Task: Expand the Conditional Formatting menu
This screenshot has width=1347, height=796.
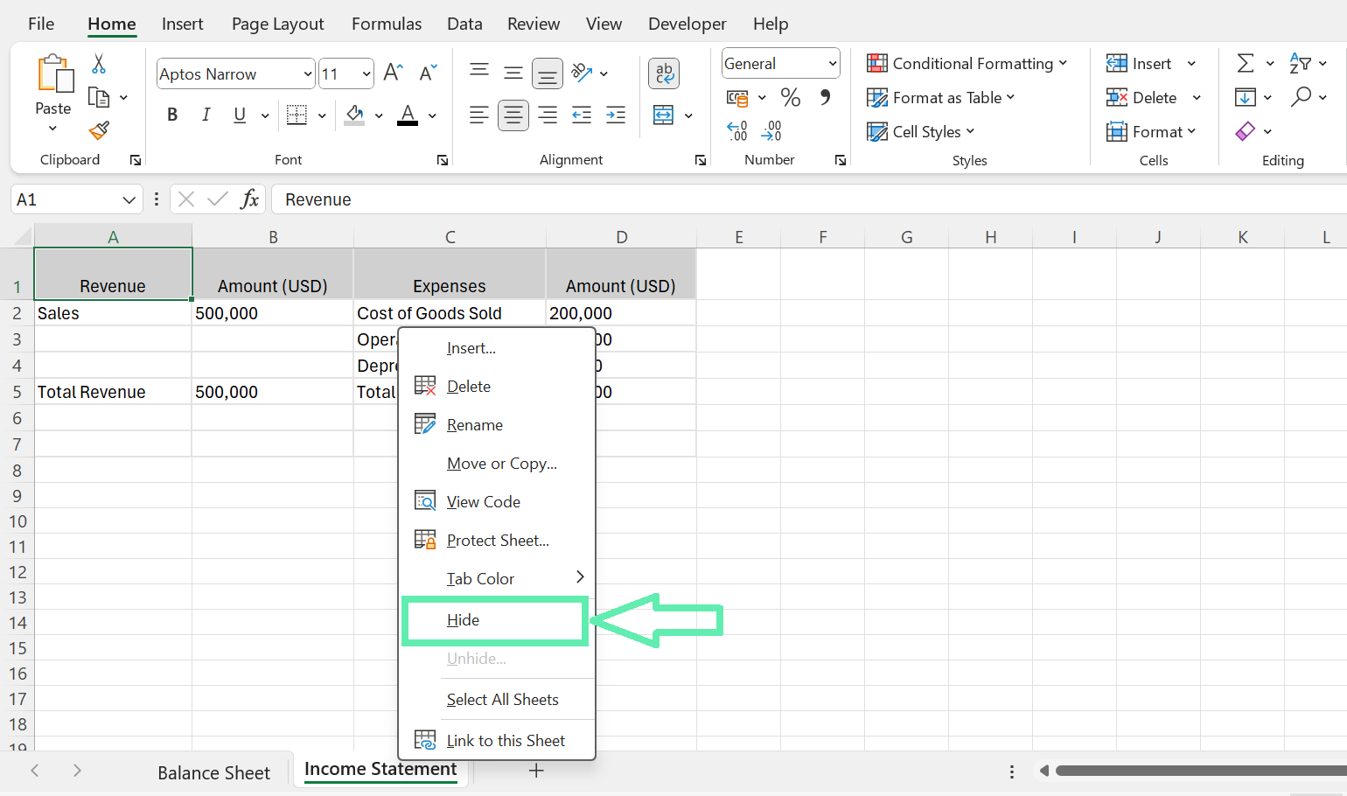Action: point(967,64)
